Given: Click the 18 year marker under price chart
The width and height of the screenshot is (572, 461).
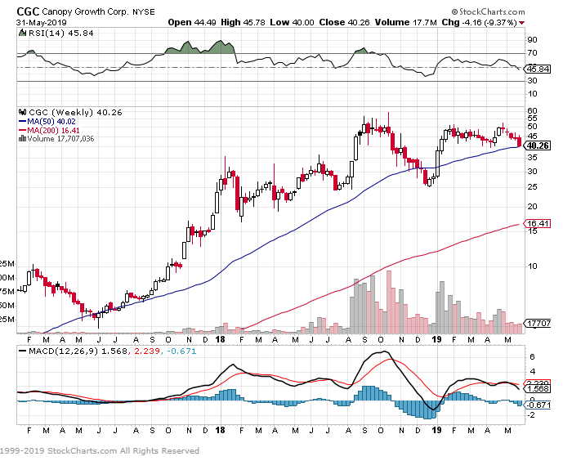Looking at the screenshot, I should (220, 339).
